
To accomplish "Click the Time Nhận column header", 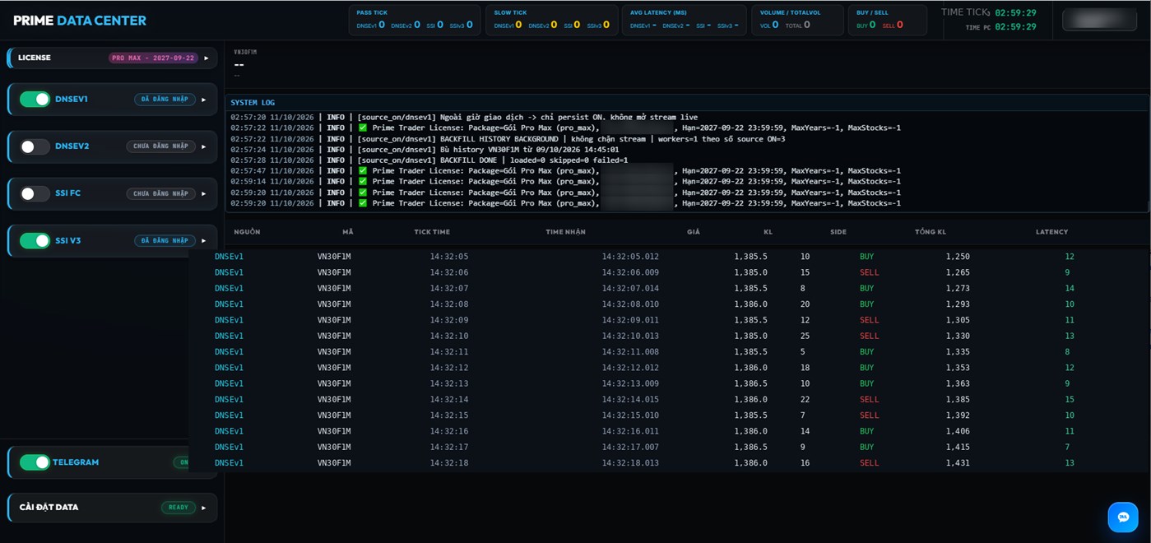I will (565, 232).
